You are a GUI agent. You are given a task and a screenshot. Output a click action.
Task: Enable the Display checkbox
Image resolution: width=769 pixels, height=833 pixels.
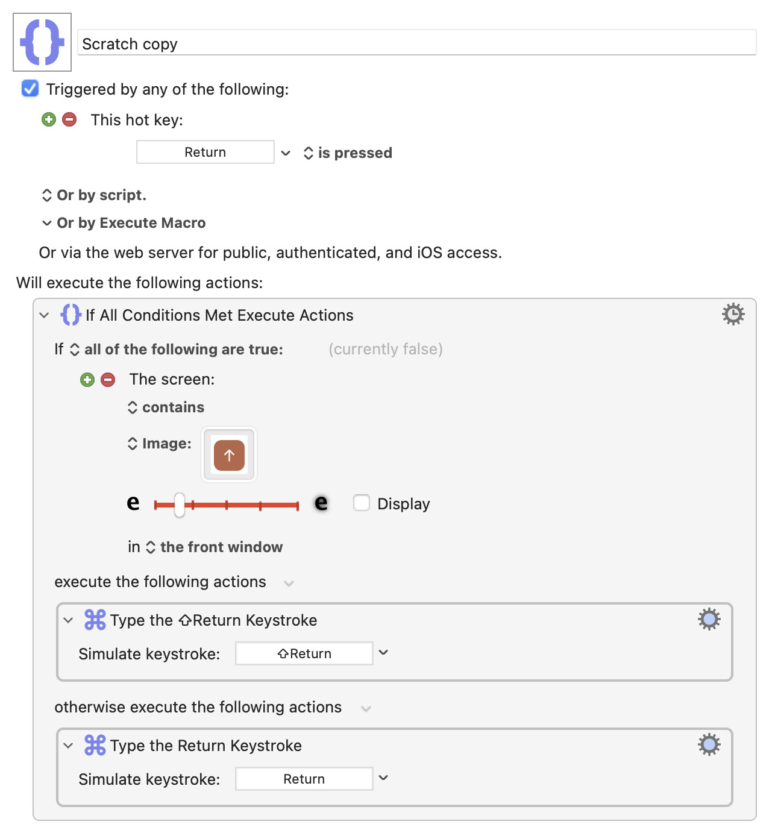coord(362,503)
